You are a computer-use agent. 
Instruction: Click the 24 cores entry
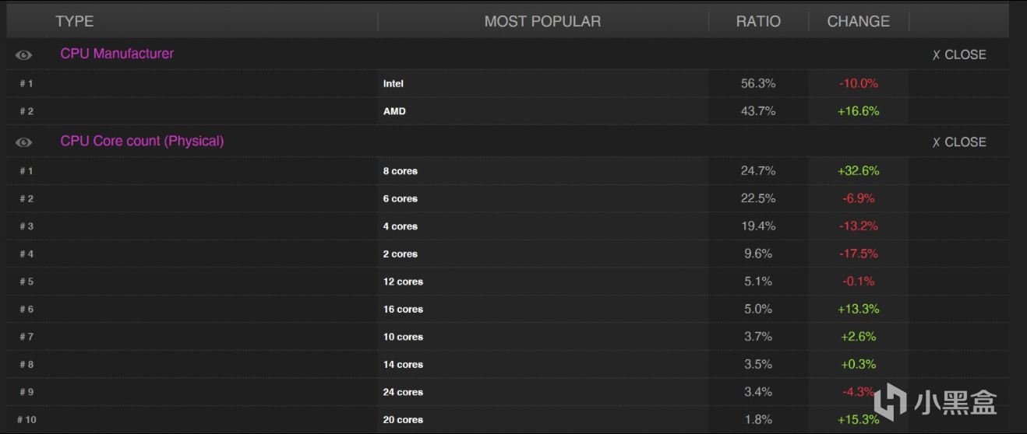tap(403, 392)
